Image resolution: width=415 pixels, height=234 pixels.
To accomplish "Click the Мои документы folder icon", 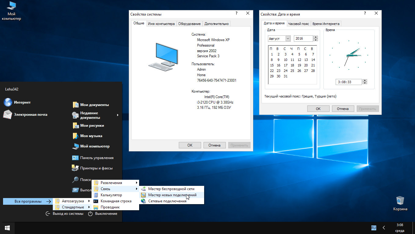I will 76,105.
